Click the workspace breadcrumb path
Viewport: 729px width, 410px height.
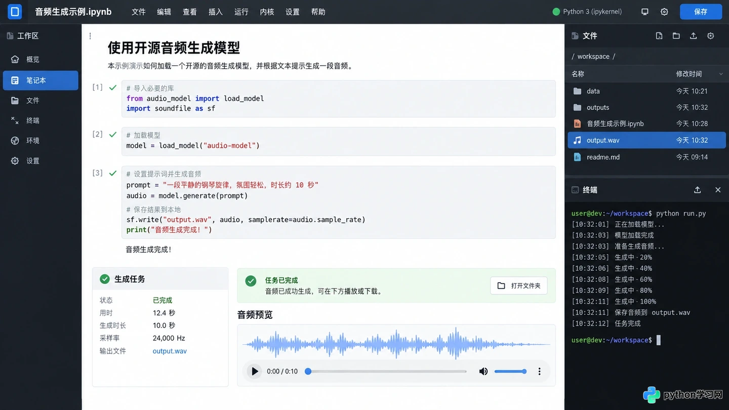click(x=593, y=56)
